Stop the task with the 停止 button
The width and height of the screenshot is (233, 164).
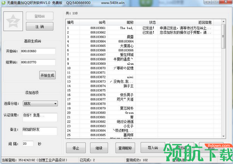tap(76, 148)
